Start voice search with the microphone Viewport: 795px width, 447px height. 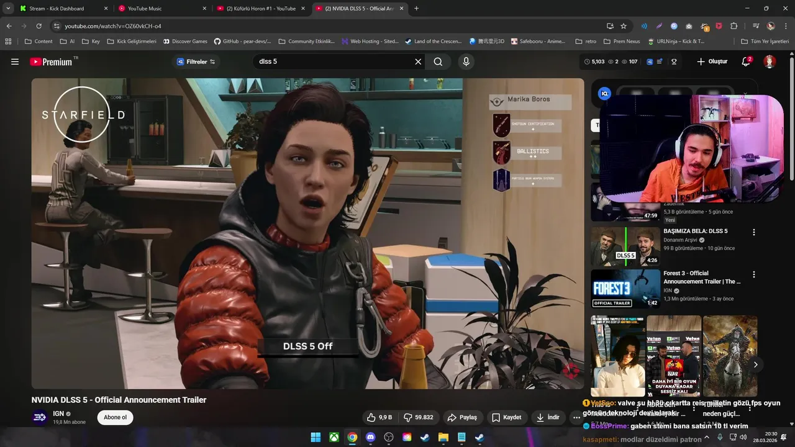tap(466, 61)
